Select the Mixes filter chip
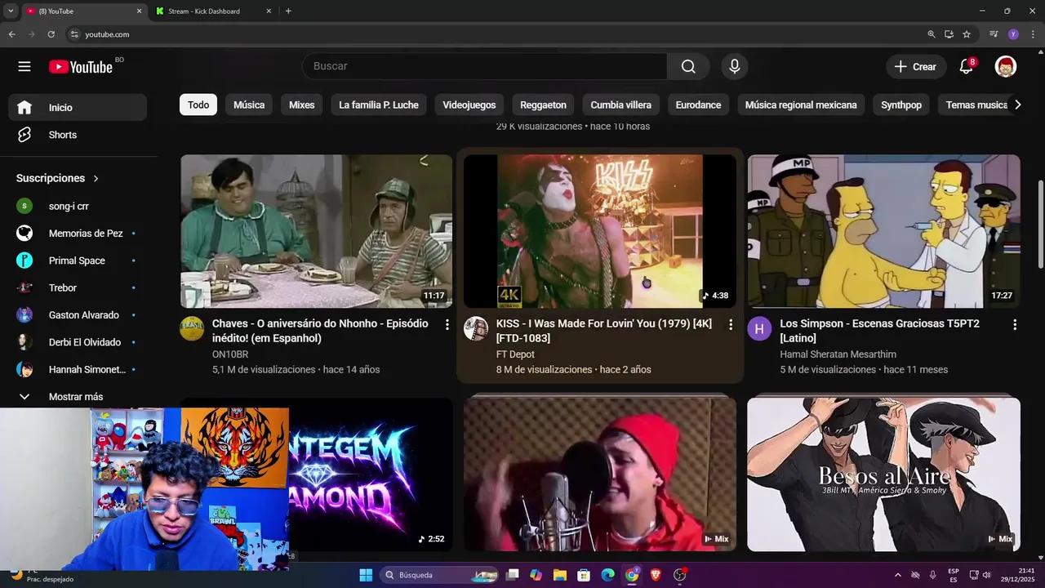Image resolution: width=1045 pixels, height=588 pixels. (x=301, y=105)
